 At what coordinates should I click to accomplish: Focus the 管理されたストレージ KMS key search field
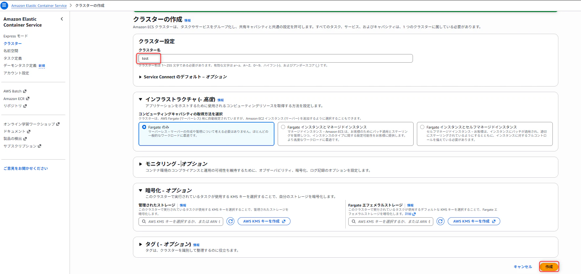coord(181,222)
